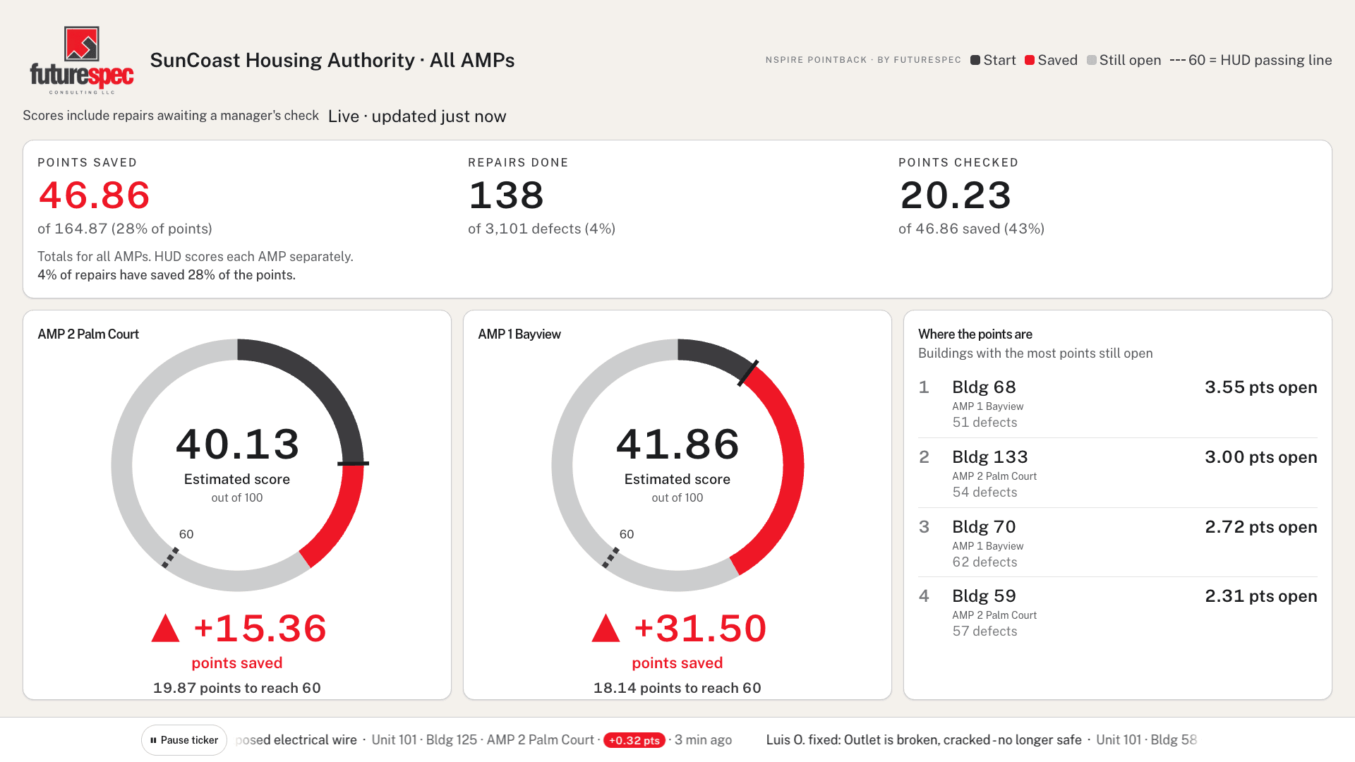This screenshot has width=1355, height=762.
Task: Click the FutureSpec logo
Action: coord(82,61)
